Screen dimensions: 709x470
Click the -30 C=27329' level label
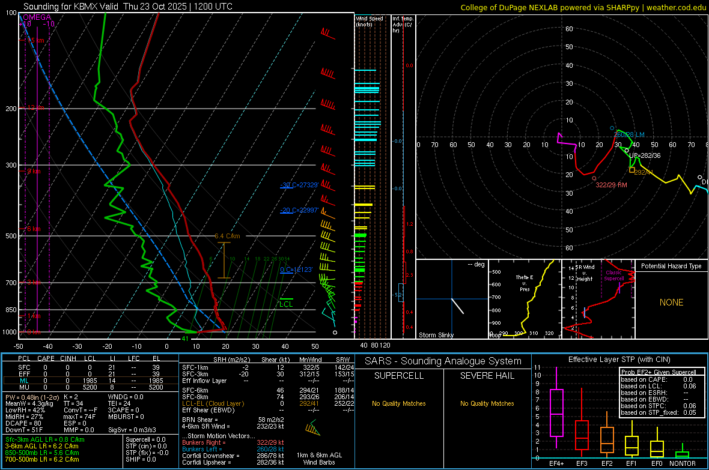[x=299, y=185]
